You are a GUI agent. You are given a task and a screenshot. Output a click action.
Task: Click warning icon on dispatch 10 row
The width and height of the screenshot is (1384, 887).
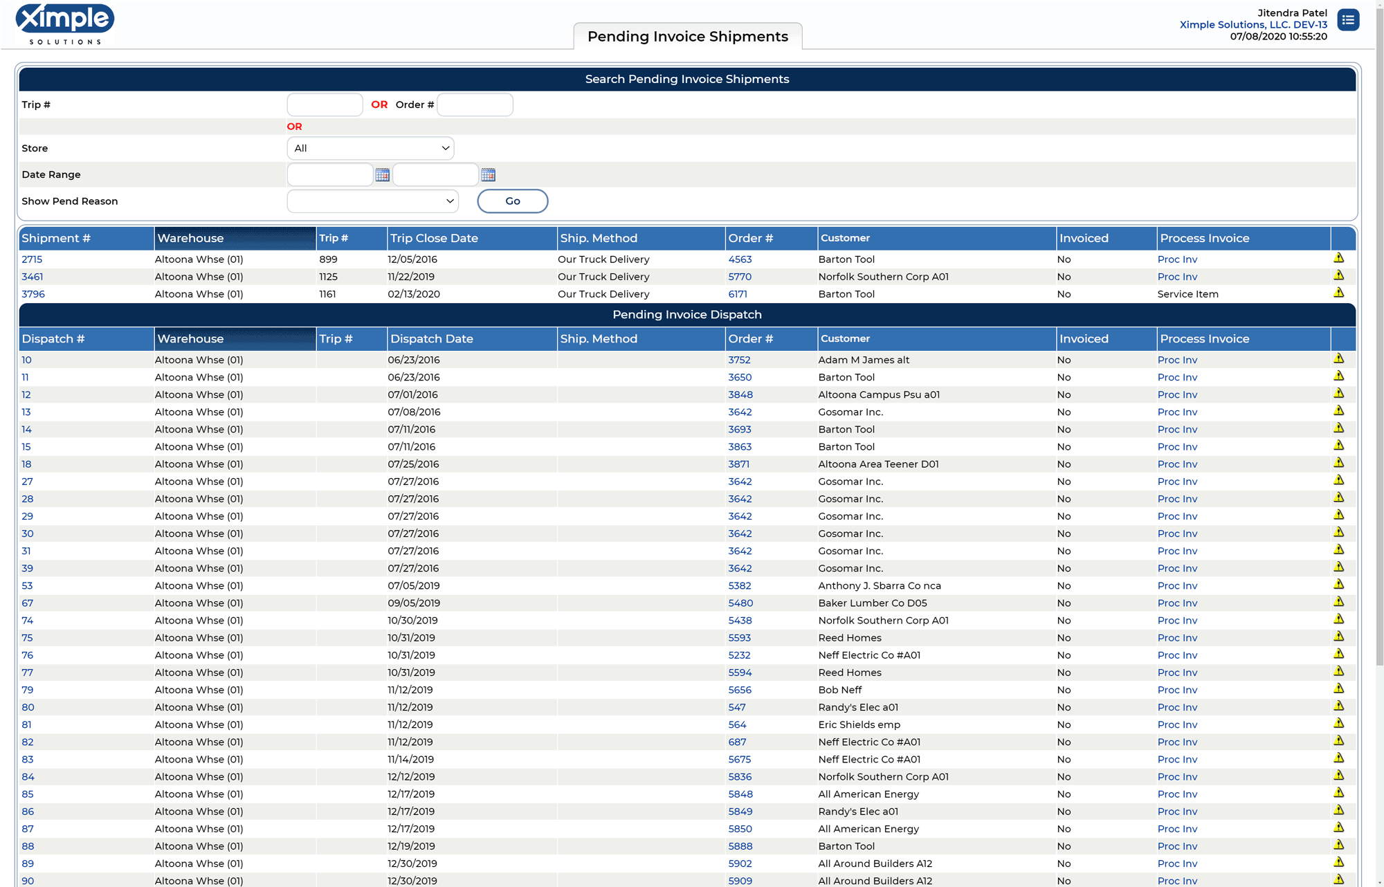[x=1340, y=358]
